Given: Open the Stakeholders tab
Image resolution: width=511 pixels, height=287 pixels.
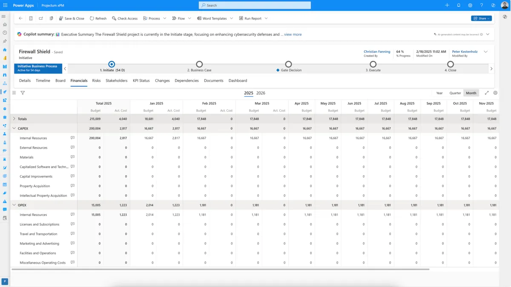Looking at the screenshot, I should coord(117,80).
